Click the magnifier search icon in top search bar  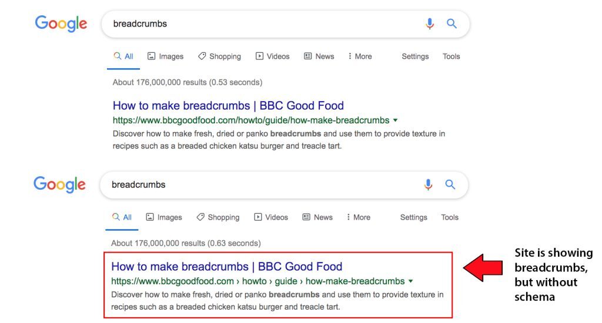point(451,23)
